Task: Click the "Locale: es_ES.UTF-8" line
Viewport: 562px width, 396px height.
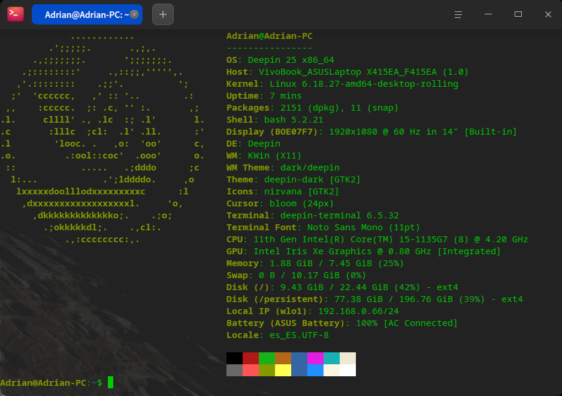Action: (x=277, y=335)
